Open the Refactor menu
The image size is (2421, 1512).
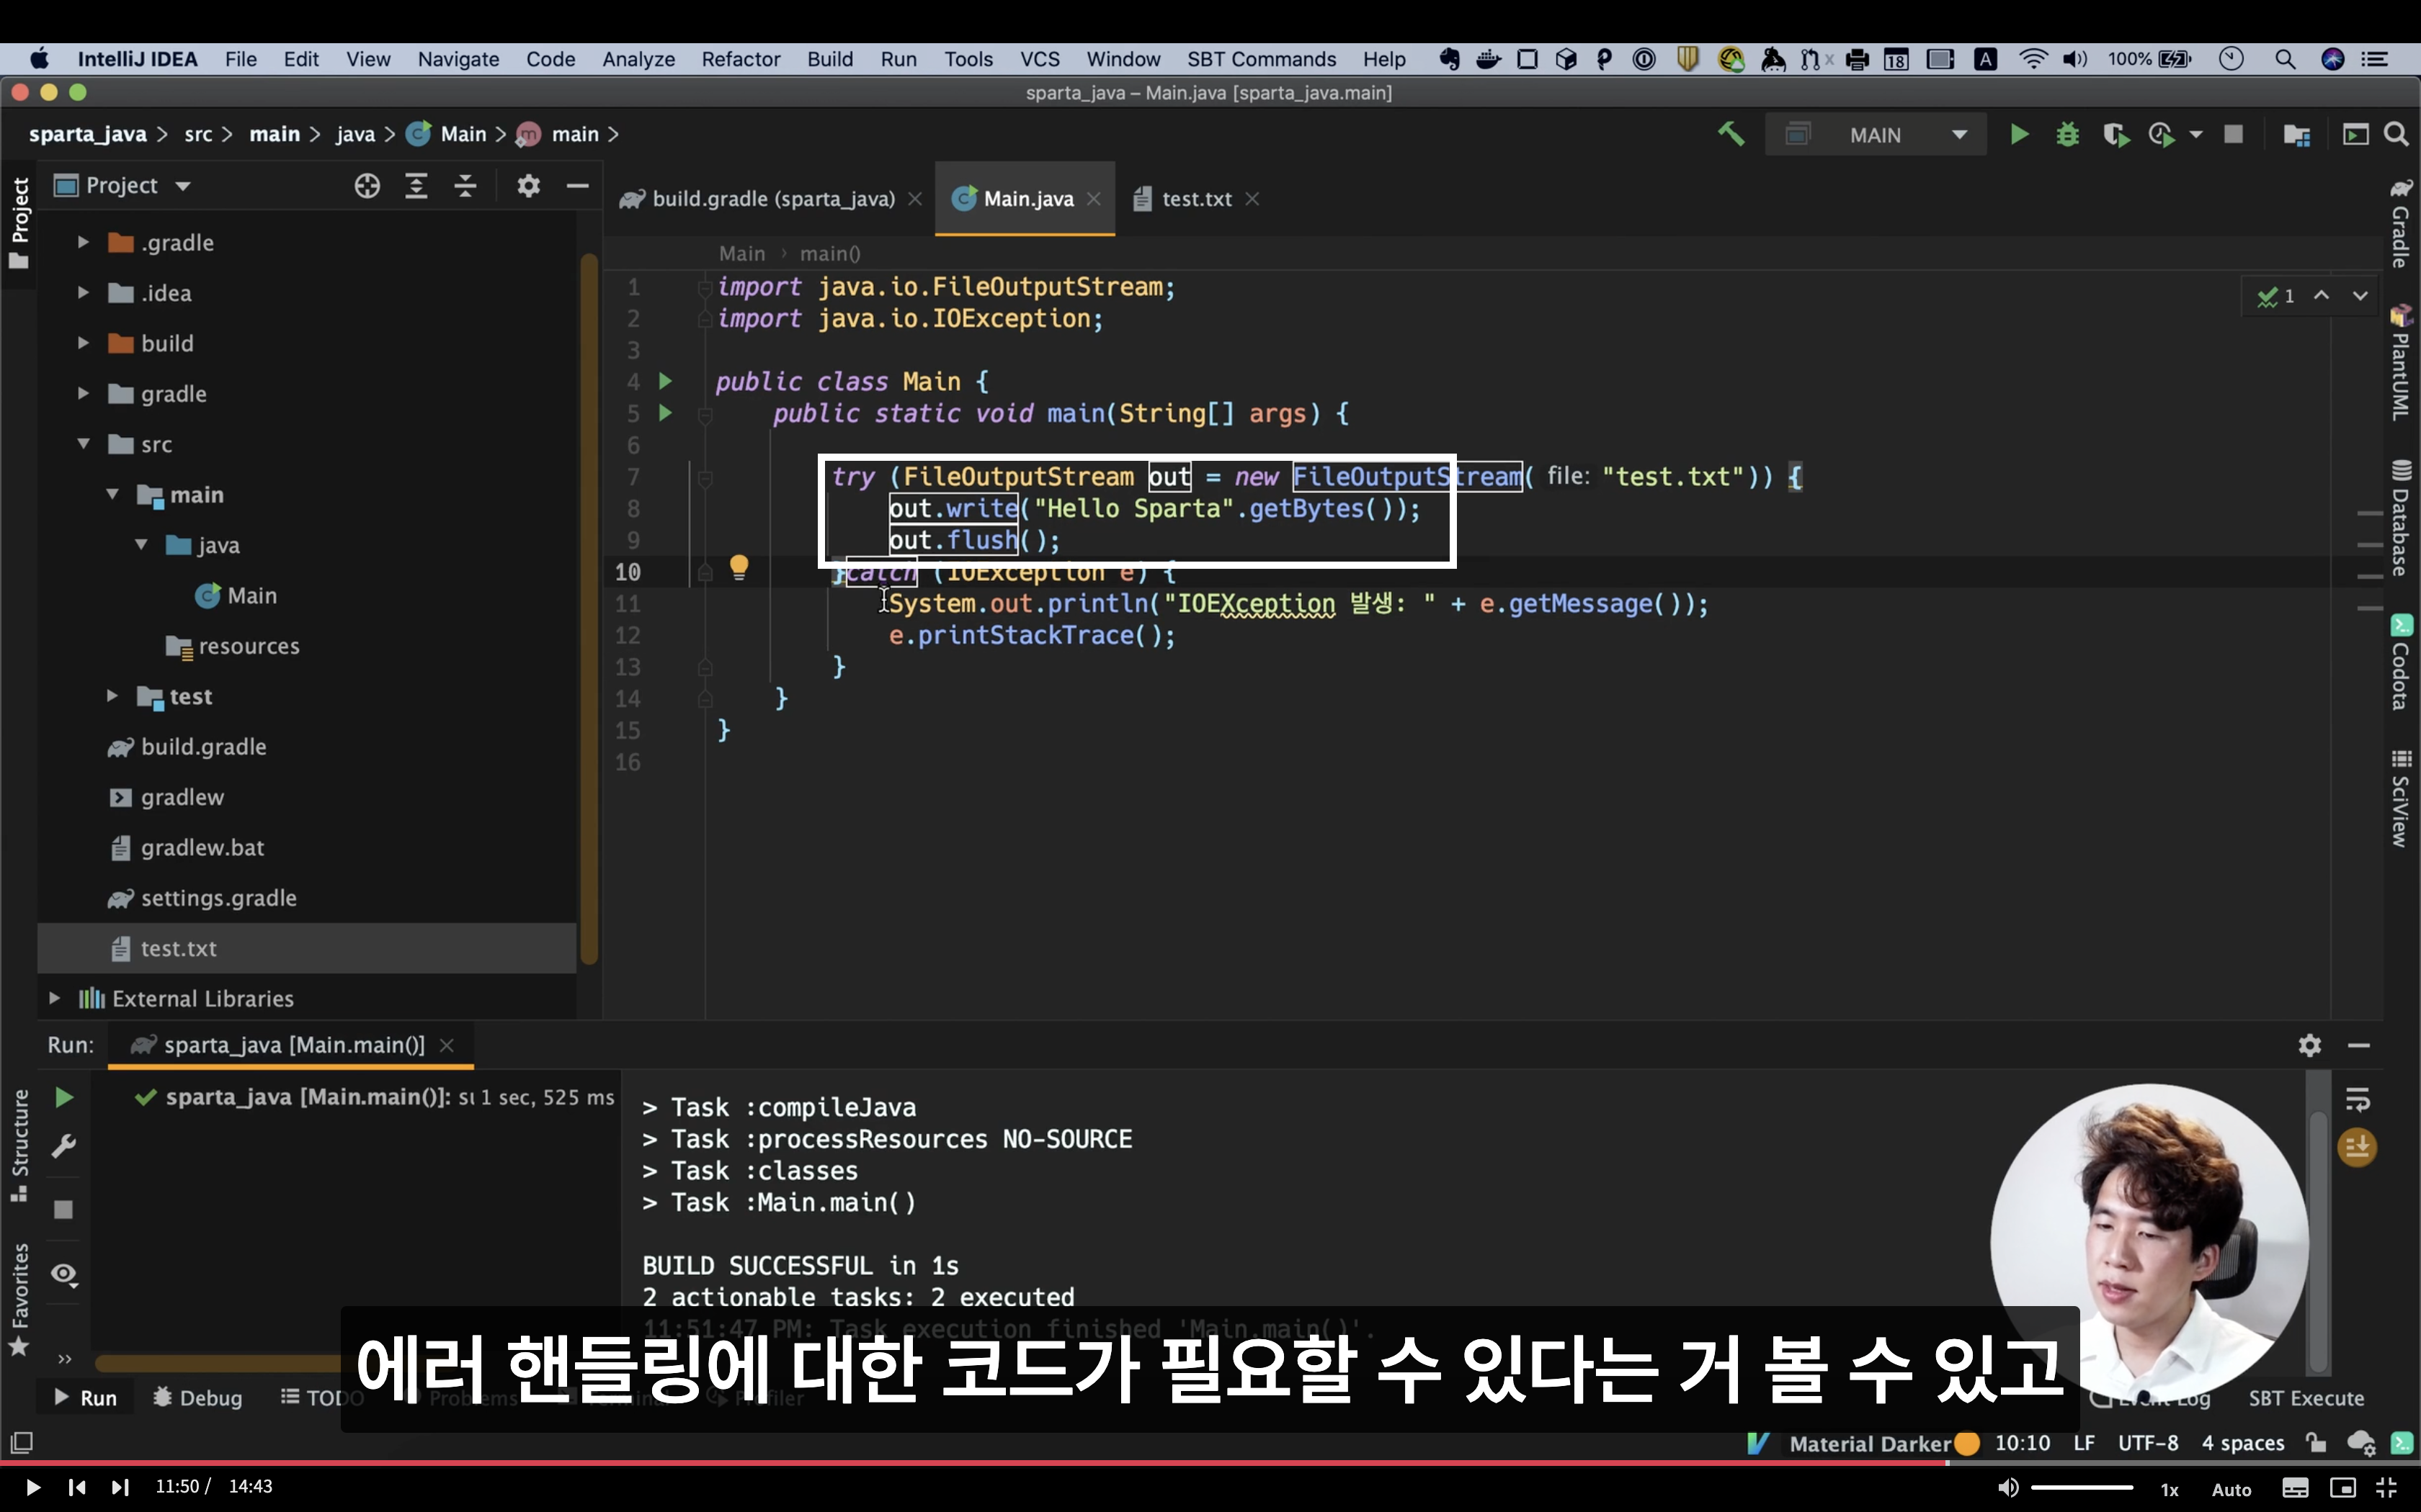click(x=740, y=59)
